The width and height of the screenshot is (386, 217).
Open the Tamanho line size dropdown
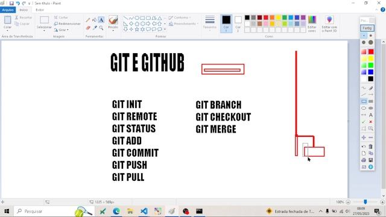tap(210, 23)
